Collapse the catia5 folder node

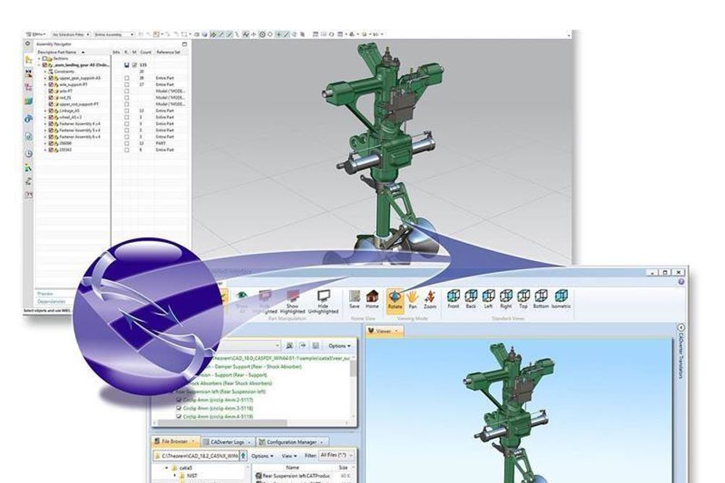coord(166,468)
